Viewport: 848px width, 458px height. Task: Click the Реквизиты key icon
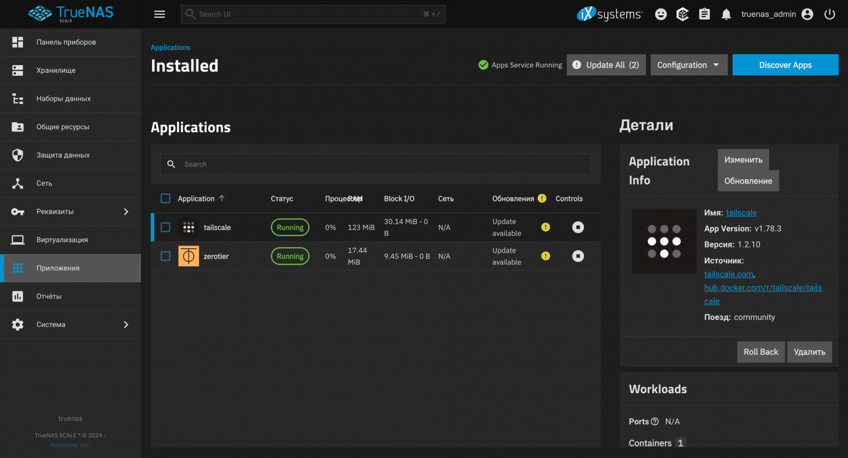pos(17,211)
